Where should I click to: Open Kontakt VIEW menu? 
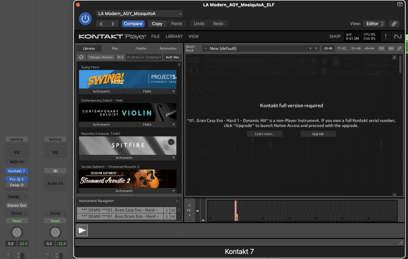pos(193,36)
